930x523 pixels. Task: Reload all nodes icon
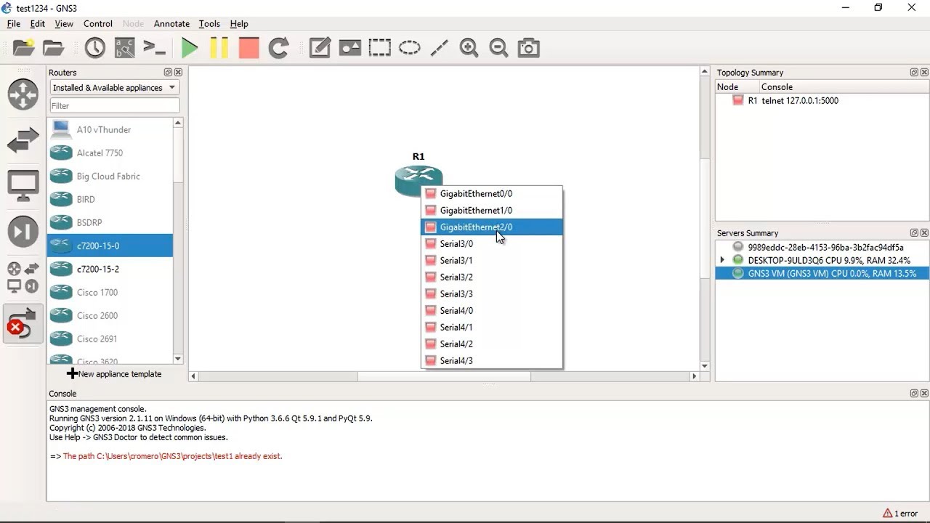[279, 48]
